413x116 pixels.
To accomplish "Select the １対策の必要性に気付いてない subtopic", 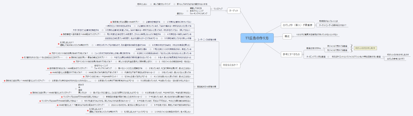I will 179,22.
